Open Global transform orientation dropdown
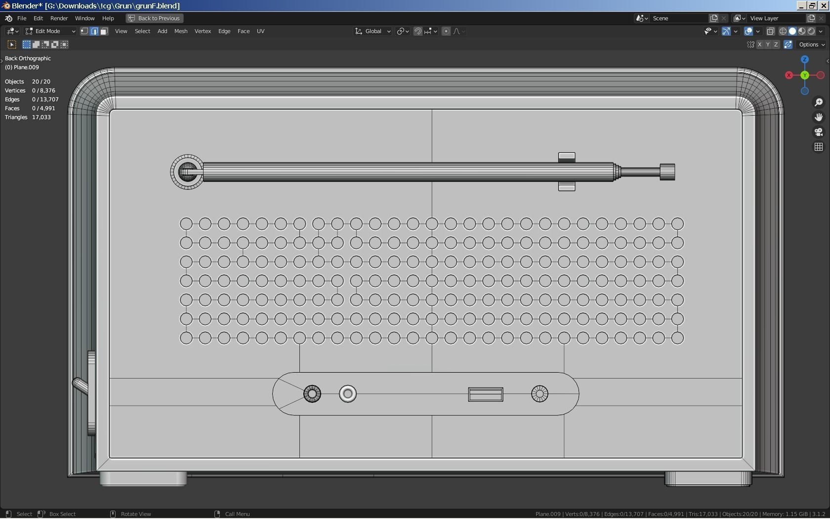Screen dimensions: 830x519 click(x=373, y=31)
